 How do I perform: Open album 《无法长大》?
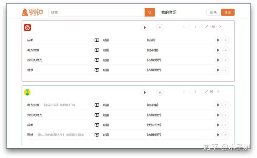tap(154, 125)
